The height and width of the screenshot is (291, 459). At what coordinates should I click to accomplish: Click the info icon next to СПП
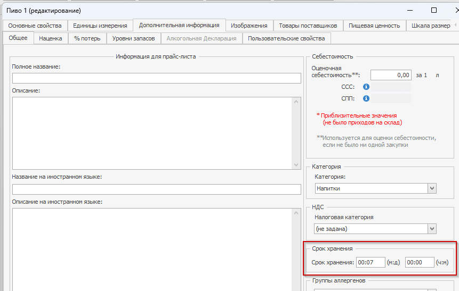point(366,98)
